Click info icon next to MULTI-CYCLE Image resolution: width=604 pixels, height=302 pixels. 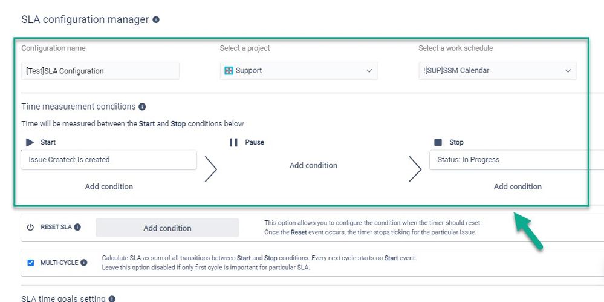84,263
